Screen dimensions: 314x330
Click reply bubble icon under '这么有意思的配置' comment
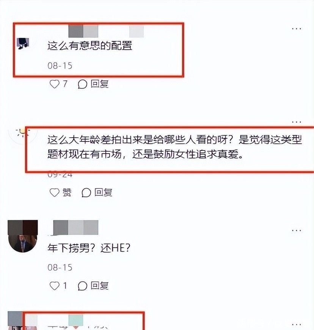pyautogui.click(x=83, y=84)
